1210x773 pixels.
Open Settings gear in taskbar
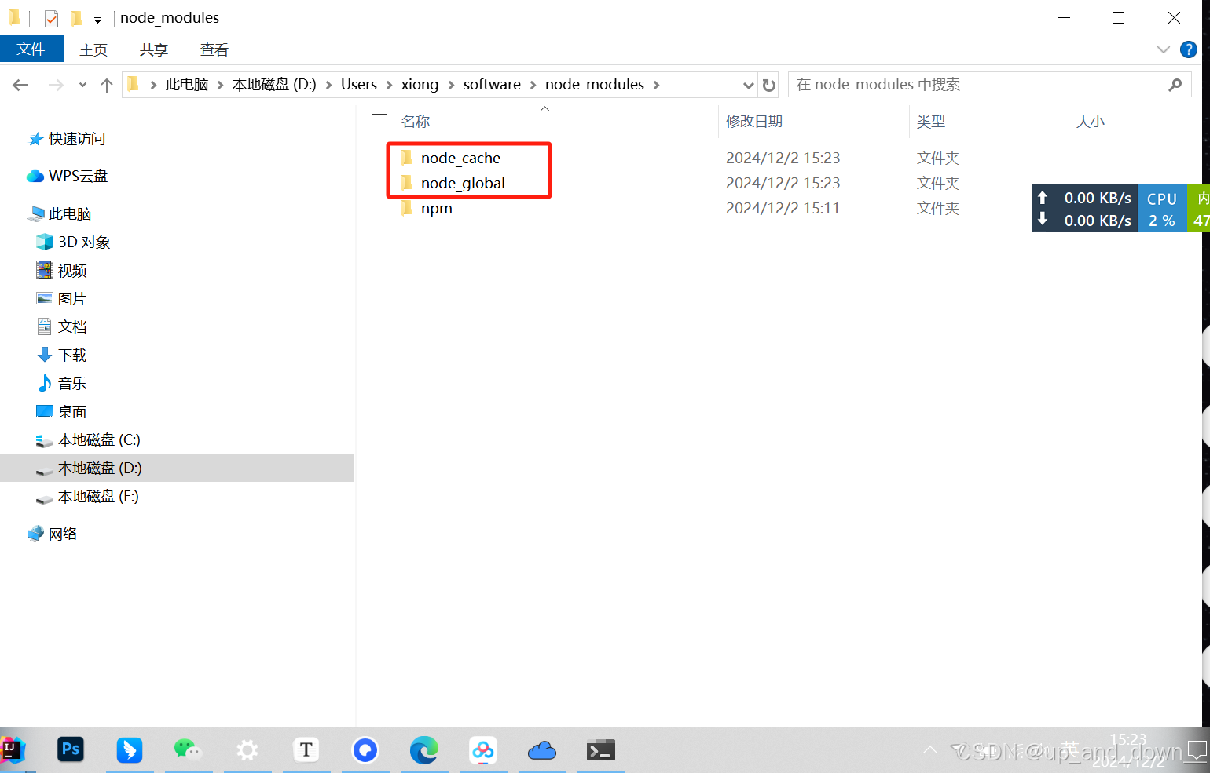click(x=247, y=750)
